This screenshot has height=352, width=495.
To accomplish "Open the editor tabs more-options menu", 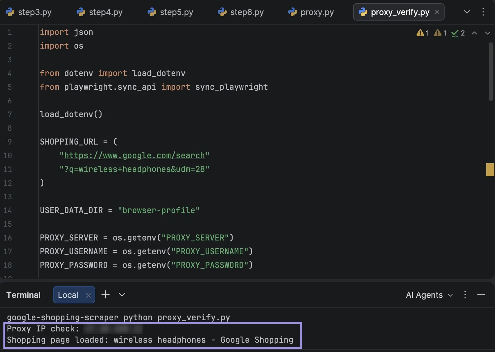I will coord(483,12).
